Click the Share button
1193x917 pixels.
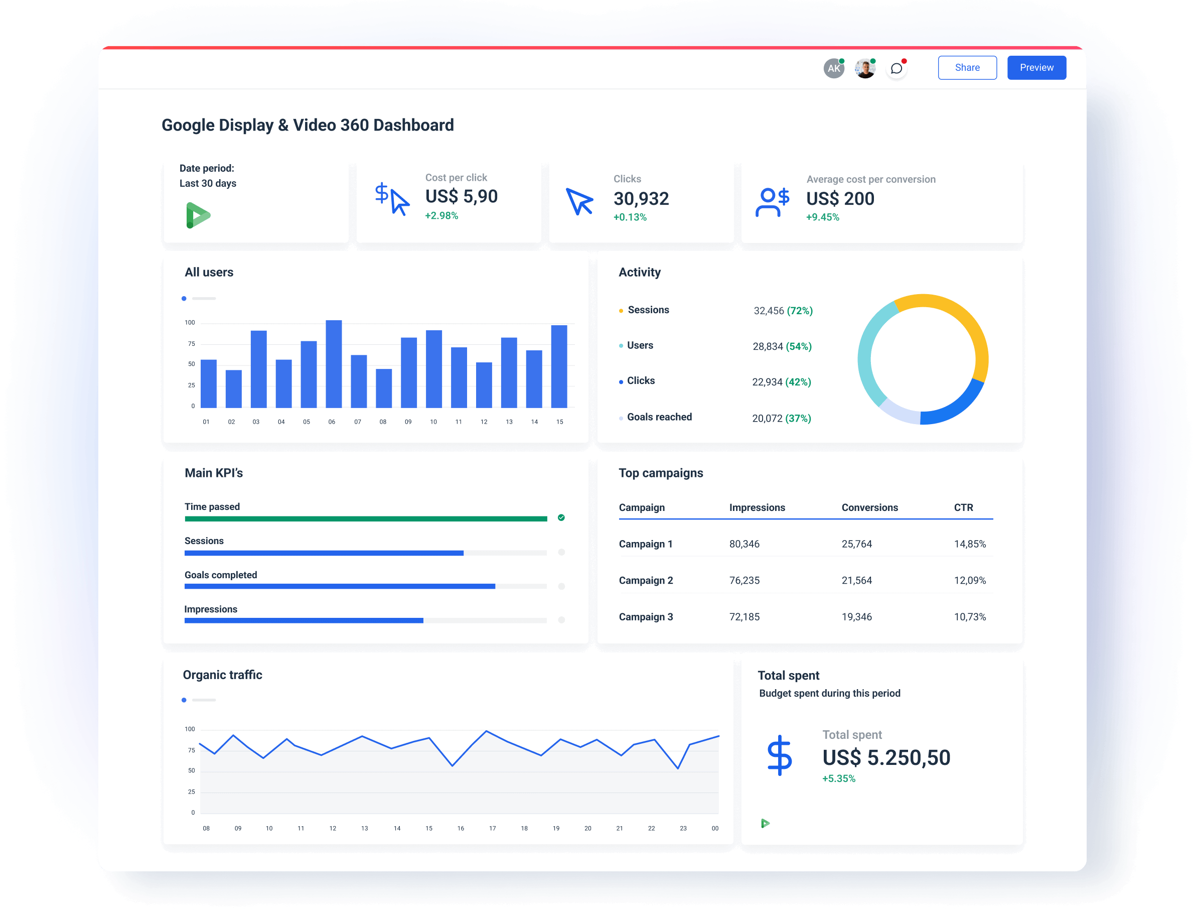click(967, 68)
